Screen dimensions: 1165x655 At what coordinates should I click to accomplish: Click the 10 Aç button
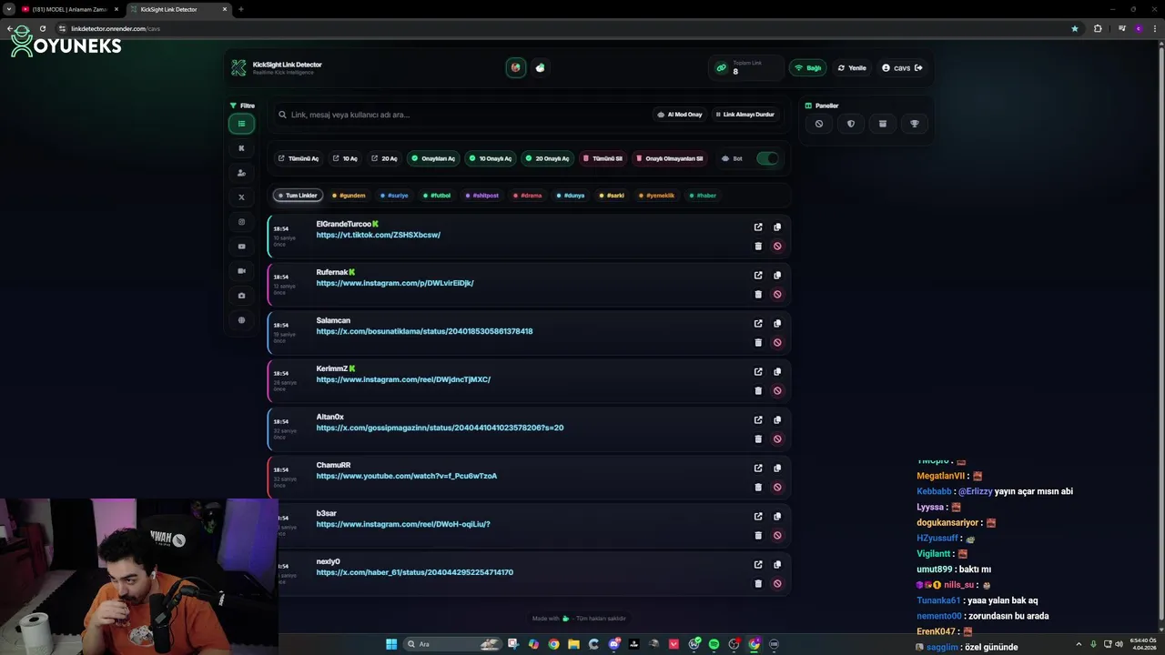tap(345, 158)
